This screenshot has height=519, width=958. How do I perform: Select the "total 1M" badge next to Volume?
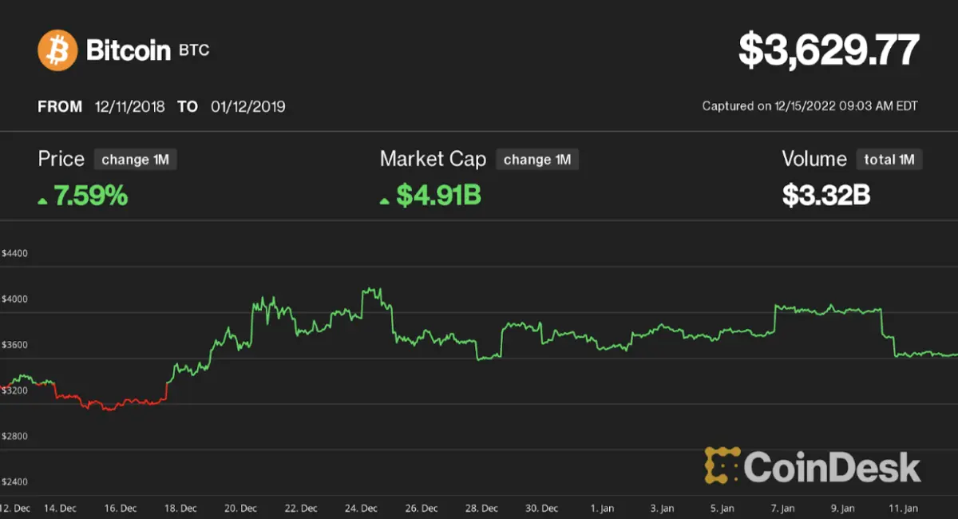pyautogui.click(x=889, y=160)
